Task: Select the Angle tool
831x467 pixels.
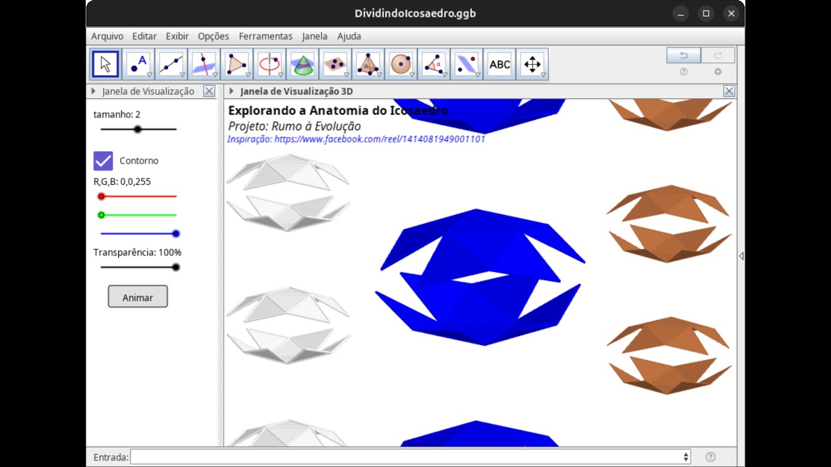Action: pos(434,64)
